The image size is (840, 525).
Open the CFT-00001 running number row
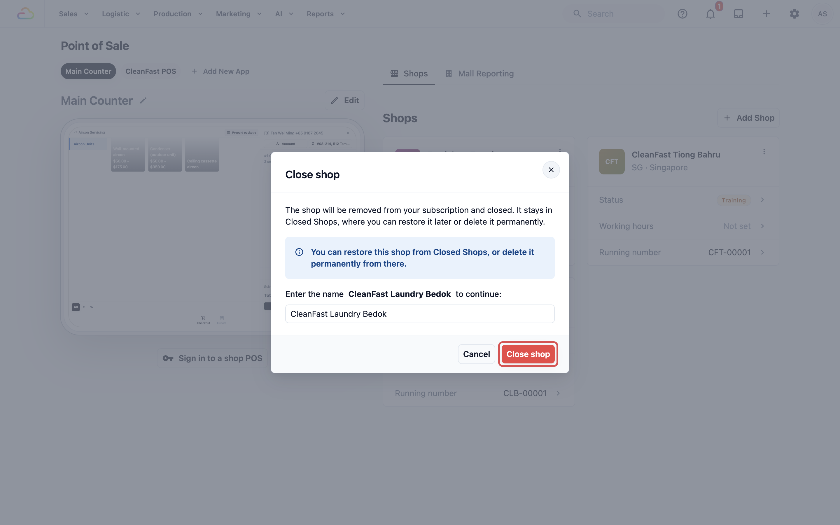tap(683, 252)
